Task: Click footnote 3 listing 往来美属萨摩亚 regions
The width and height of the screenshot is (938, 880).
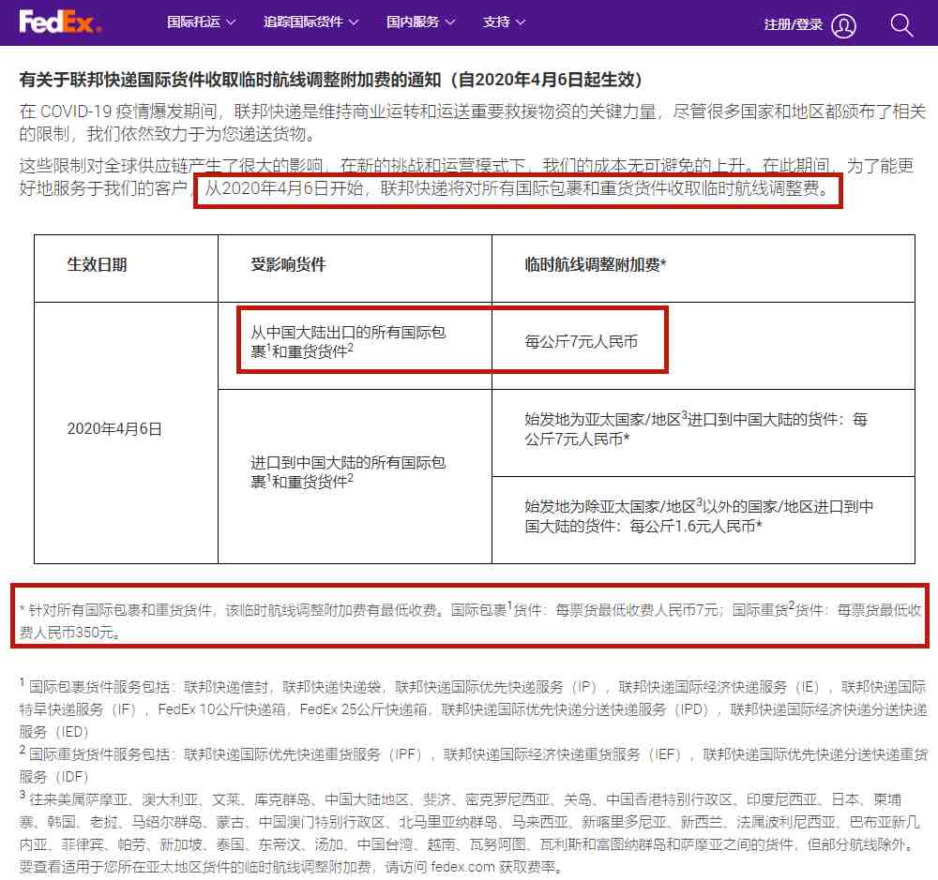Action: click(x=471, y=833)
